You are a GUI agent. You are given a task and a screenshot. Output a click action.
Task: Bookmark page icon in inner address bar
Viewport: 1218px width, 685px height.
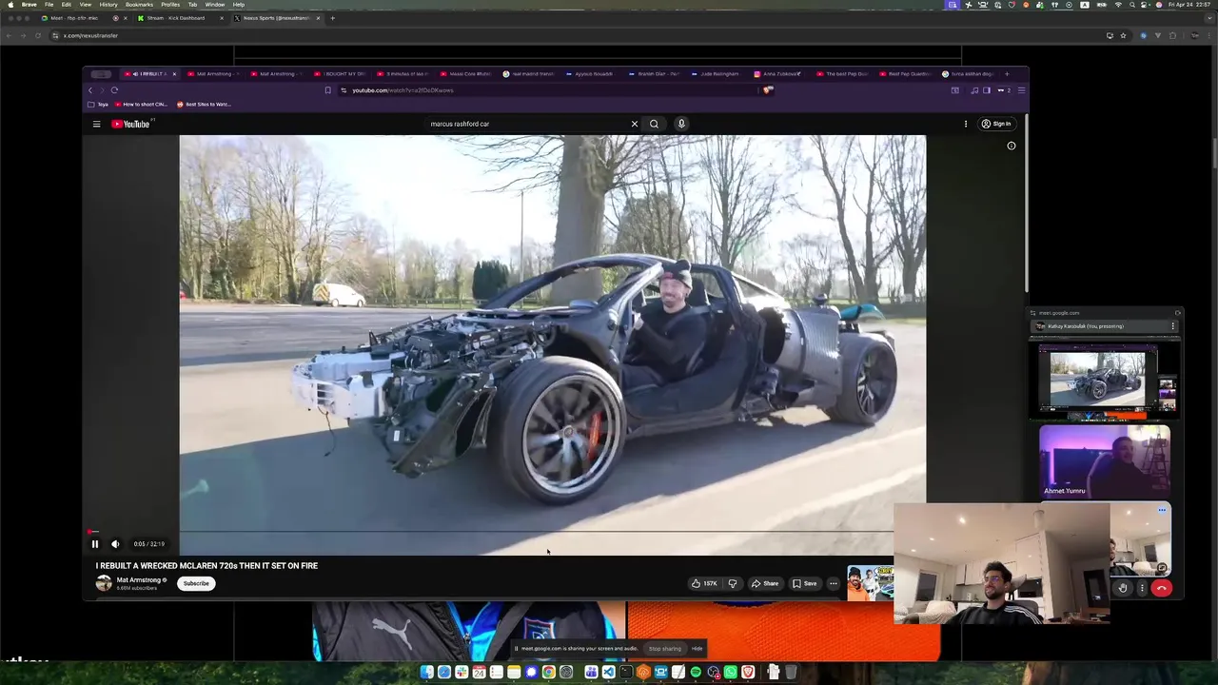click(328, 90)
